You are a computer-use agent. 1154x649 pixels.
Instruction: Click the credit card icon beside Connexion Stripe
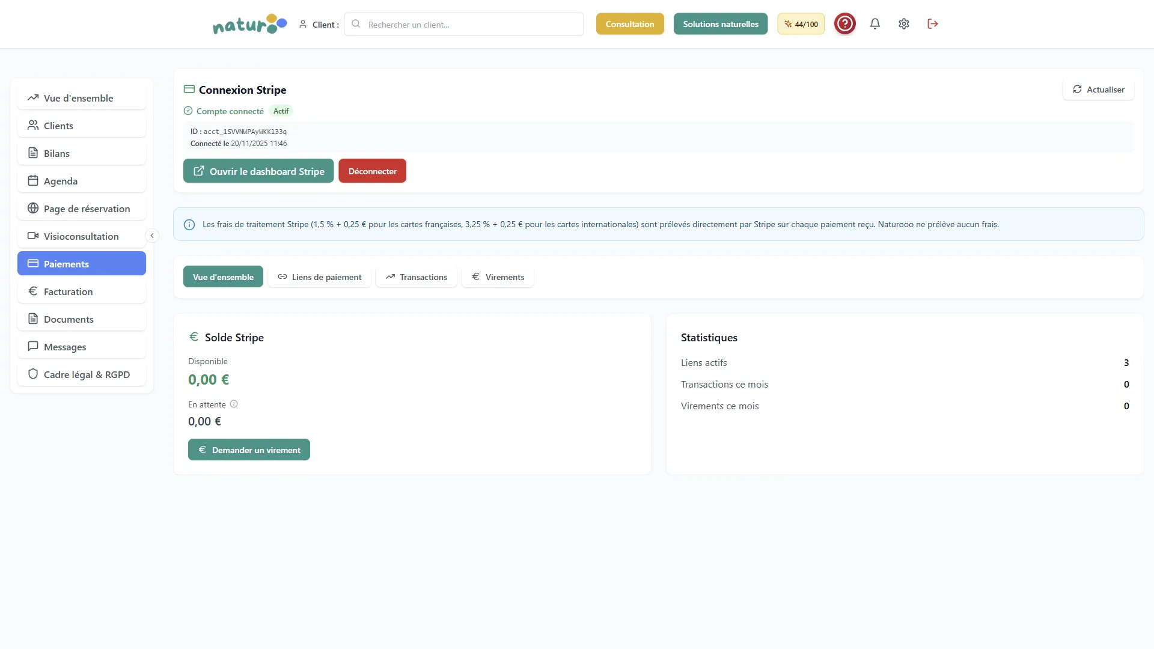pyautogui.click(x=189, y=90)
